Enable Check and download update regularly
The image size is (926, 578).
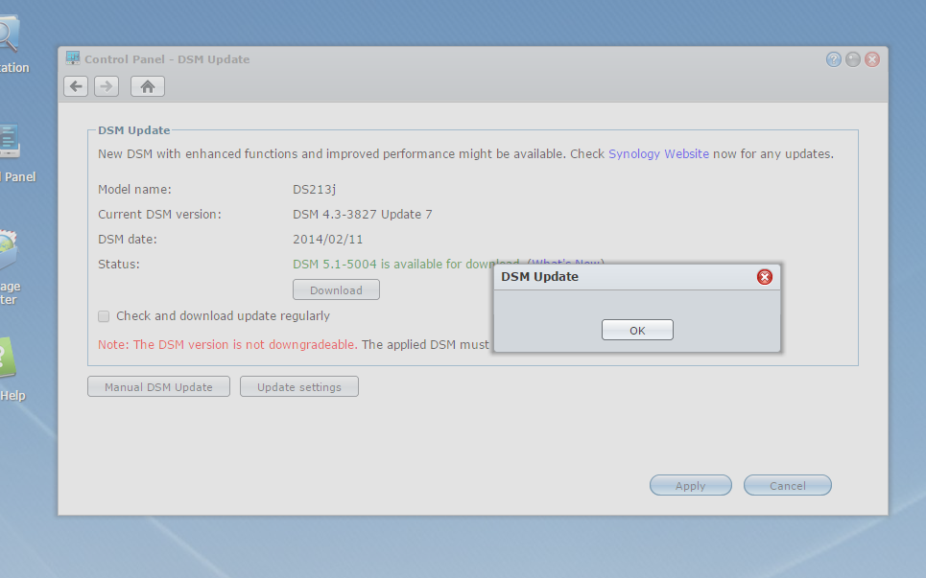coord(104,316)
